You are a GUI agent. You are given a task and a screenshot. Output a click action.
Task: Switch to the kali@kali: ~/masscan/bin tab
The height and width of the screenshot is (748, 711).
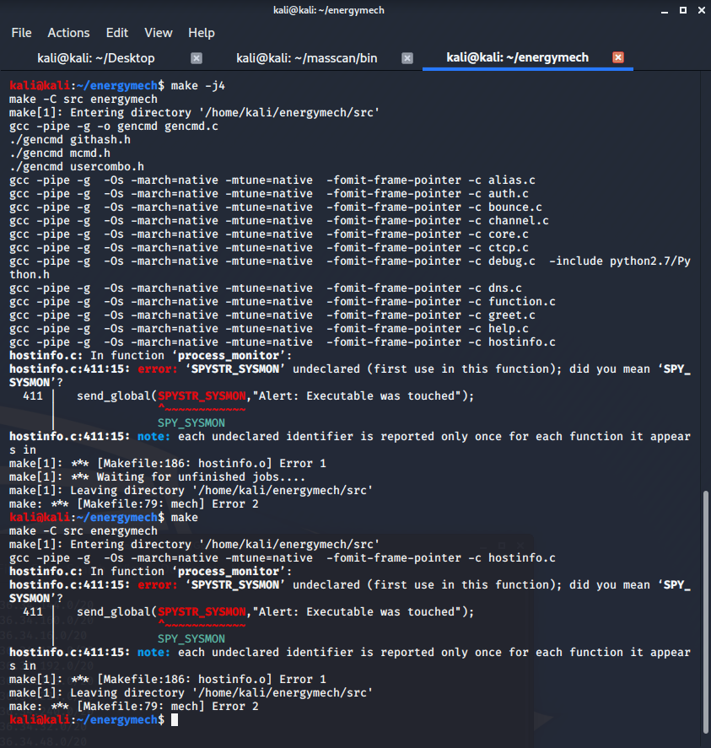[x=307, y=58]
